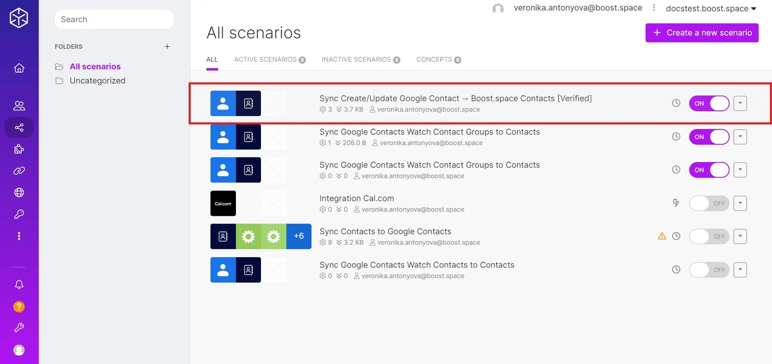
Task: Open Sync Create/Update Google Contact scenario title
Action: 455,98
